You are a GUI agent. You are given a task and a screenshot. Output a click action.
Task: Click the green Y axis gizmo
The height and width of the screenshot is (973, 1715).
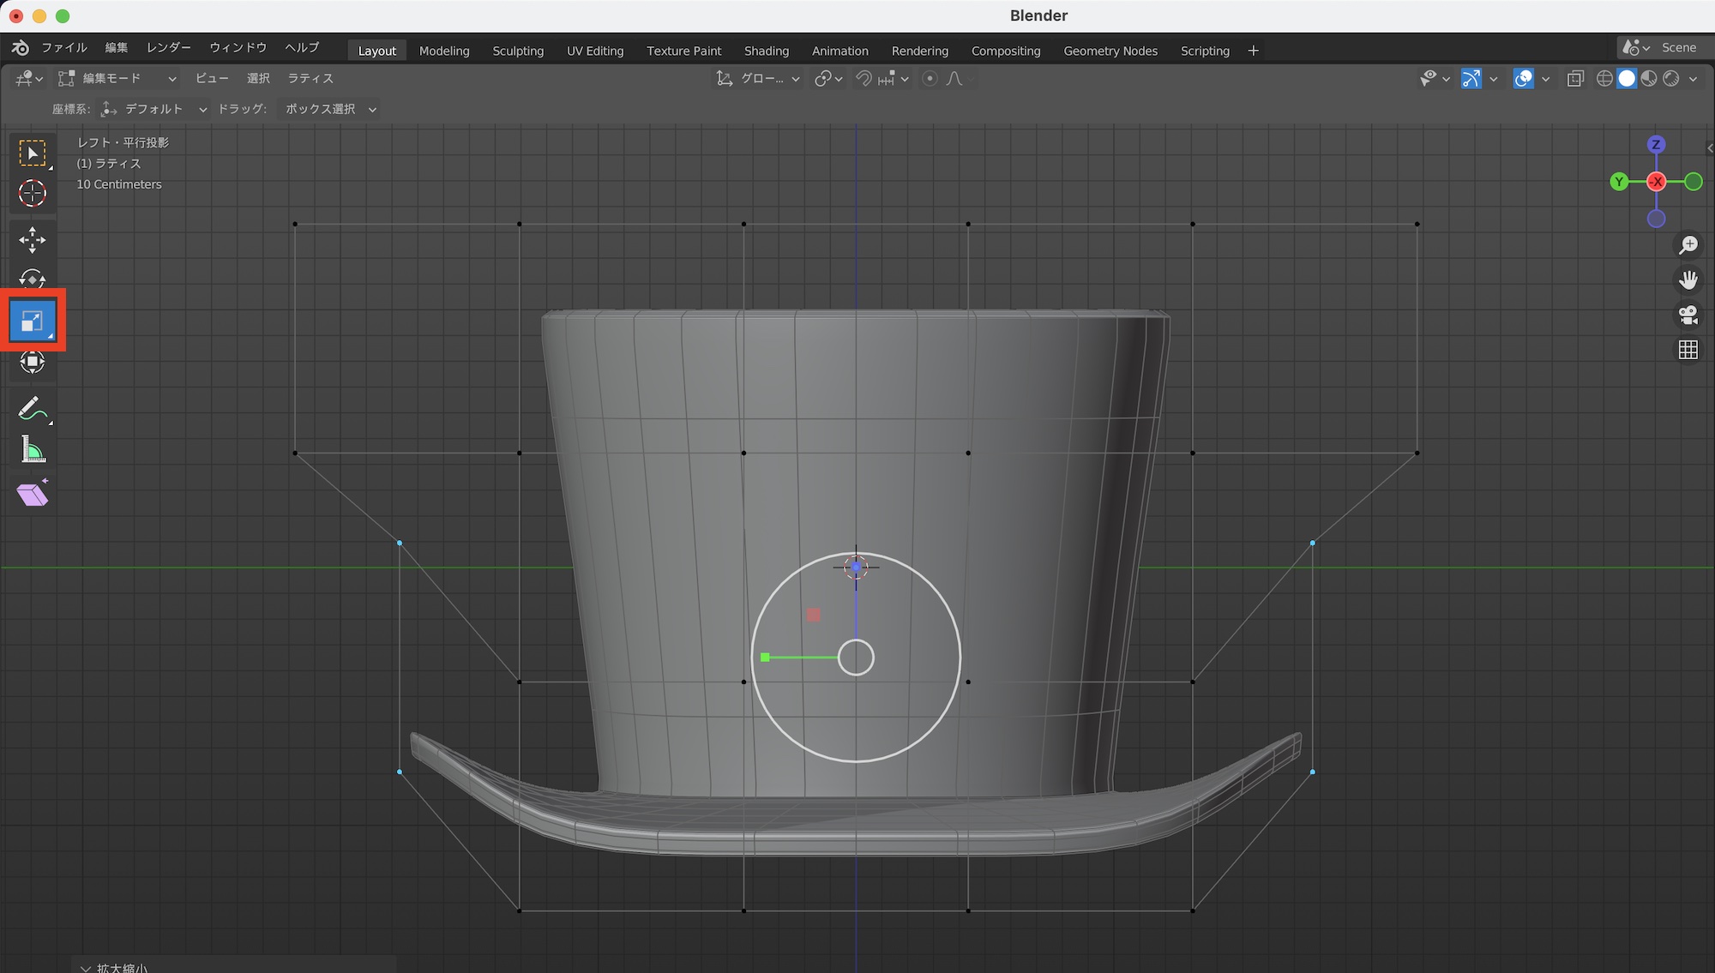[x=1618, y=182]
